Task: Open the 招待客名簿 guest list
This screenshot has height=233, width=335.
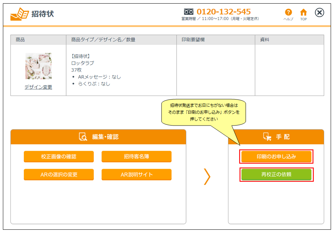Action: [x=136, y=157]
